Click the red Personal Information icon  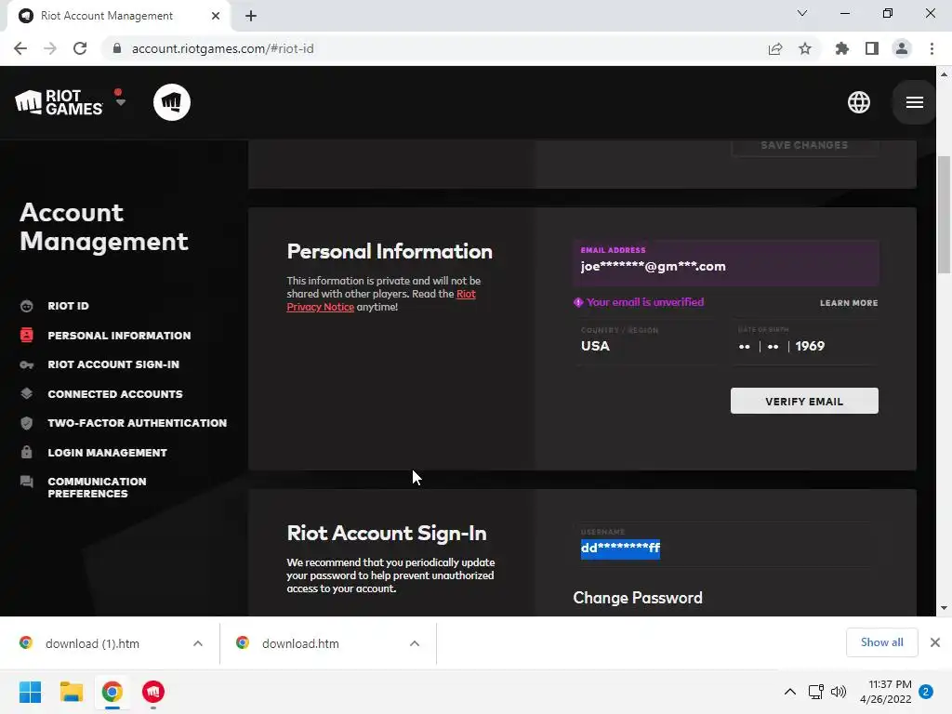tap(27, 335)
